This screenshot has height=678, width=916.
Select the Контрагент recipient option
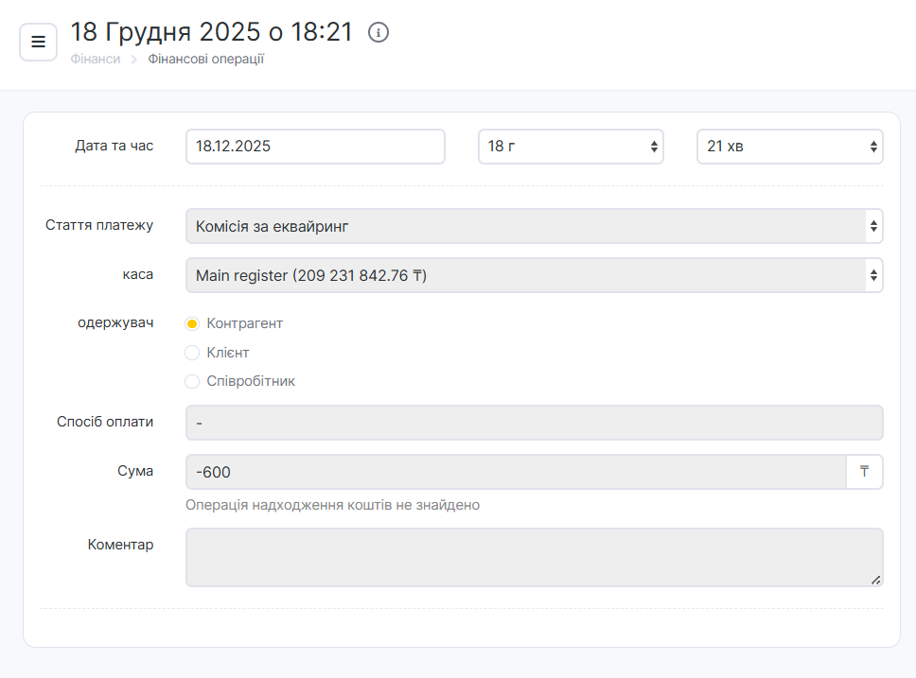(x=192, y=323)
